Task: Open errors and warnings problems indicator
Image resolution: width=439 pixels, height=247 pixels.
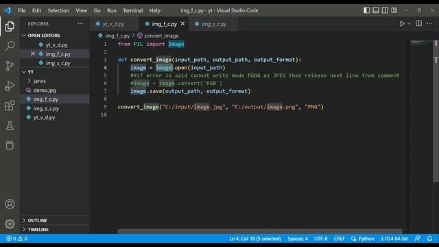Action: click(16, 239)
